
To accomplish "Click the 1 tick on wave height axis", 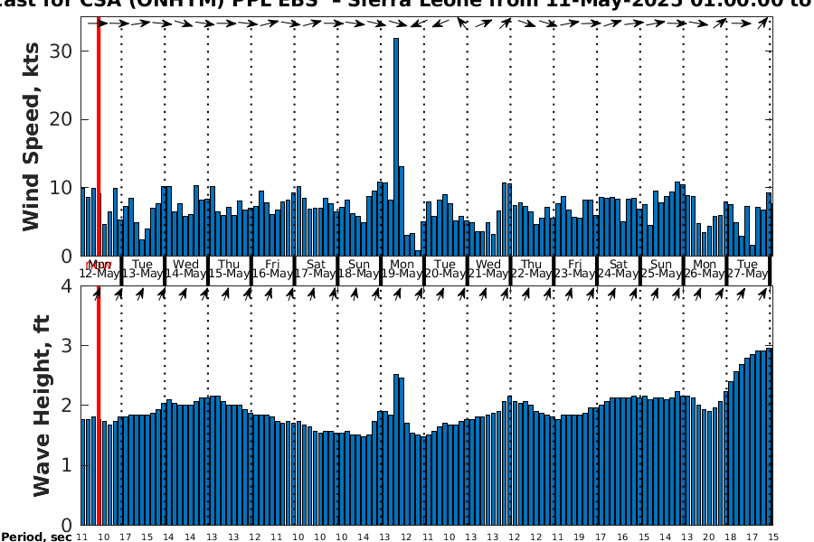I will click(66, 465).
